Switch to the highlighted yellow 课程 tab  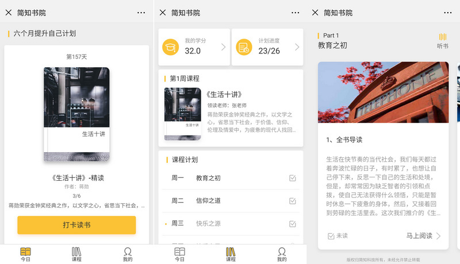point(230,252)
